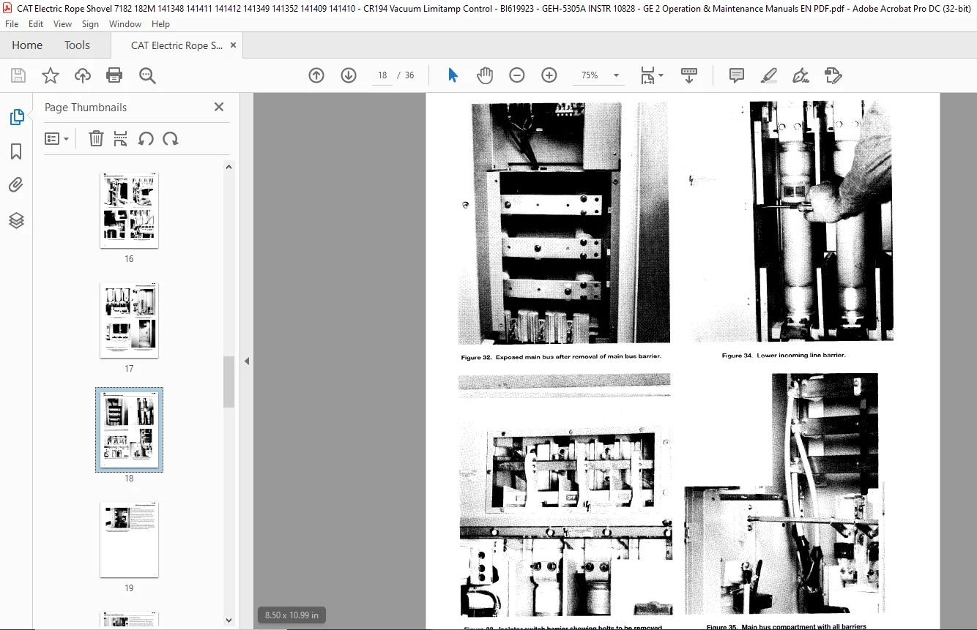Image resolution: width=977 pixels, height=630 pixels.
Task: Close the Page Thumbnails panel
Action: 218,107
